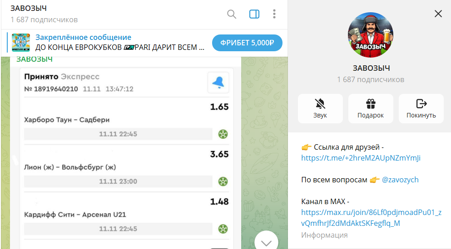Click the football icon for Харборо Таун match
This screenshot has width=451, height=249.
point(223,134)
